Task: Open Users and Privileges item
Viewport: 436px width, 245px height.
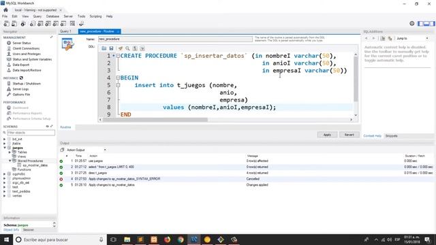Action: click(x=27, y=54)
